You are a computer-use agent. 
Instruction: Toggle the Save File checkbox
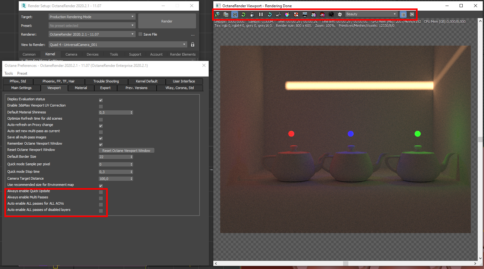(140, 34)
